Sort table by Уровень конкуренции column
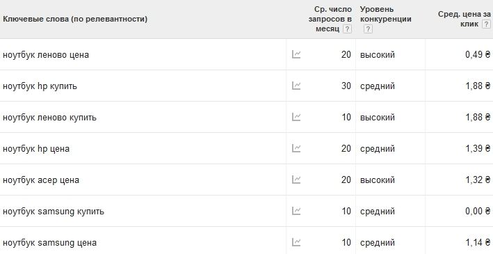 point(386,14)
